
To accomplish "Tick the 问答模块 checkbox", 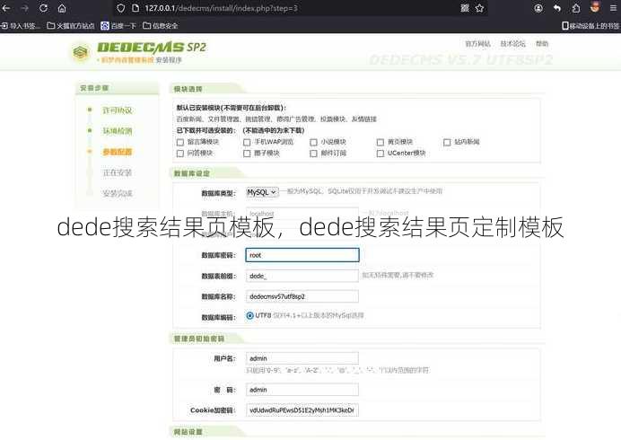I will coord(180,153).
